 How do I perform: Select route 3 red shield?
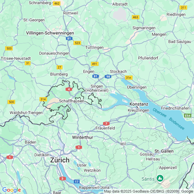[62, 179]
